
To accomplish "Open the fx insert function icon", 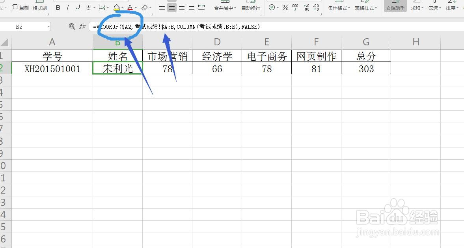I will click(82, 26).
